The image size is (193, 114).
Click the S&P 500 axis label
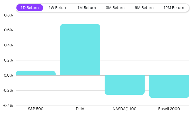coord(36,109)
